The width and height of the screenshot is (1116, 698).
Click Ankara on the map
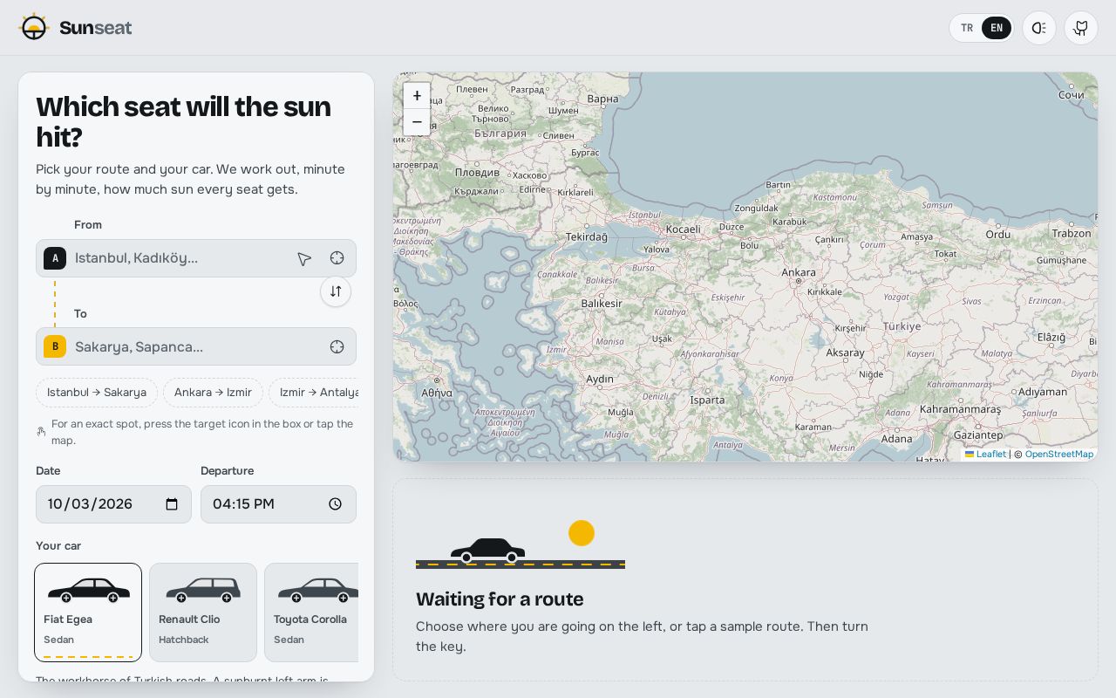tap(799, 272)
